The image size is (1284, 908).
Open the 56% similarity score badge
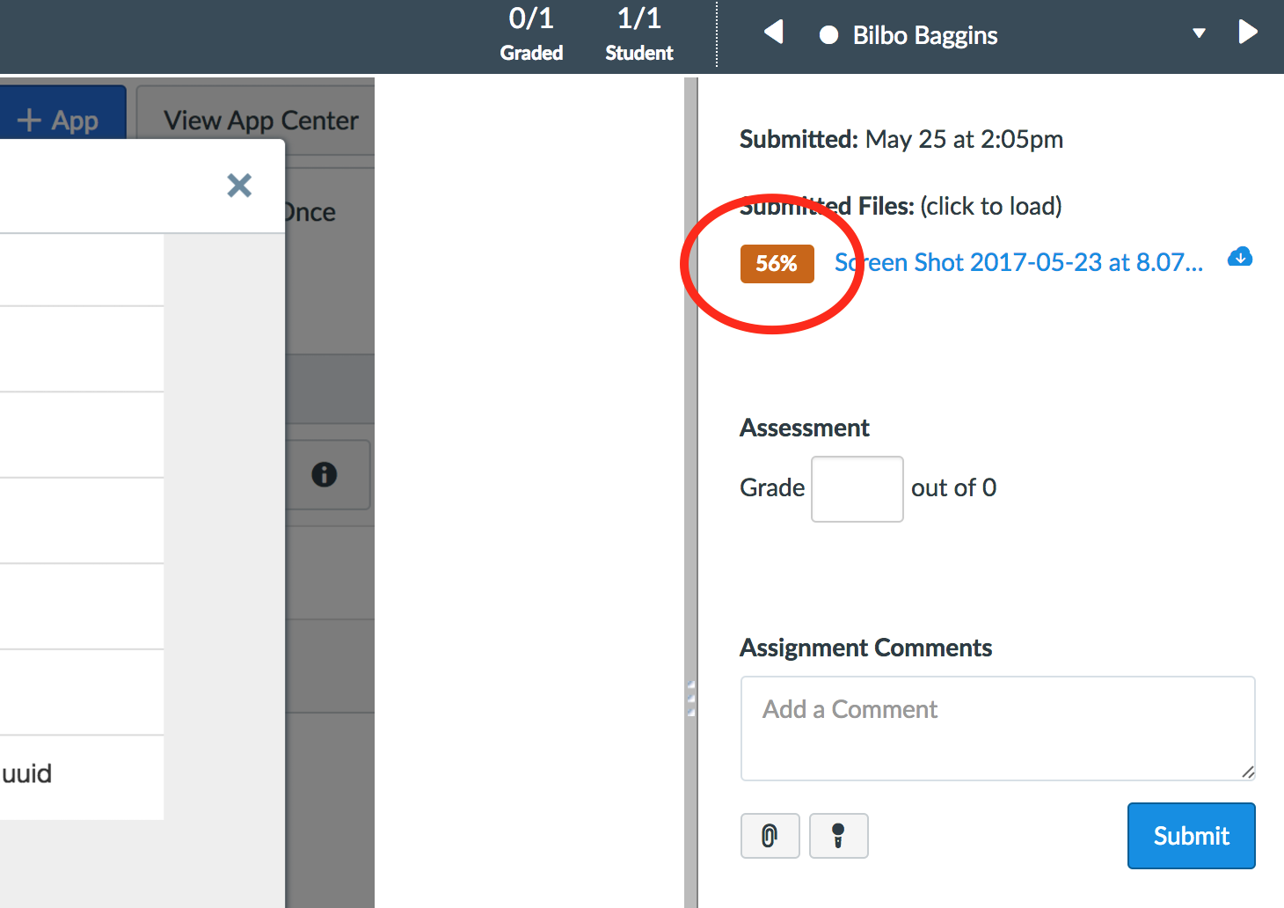tap(777, 263)
